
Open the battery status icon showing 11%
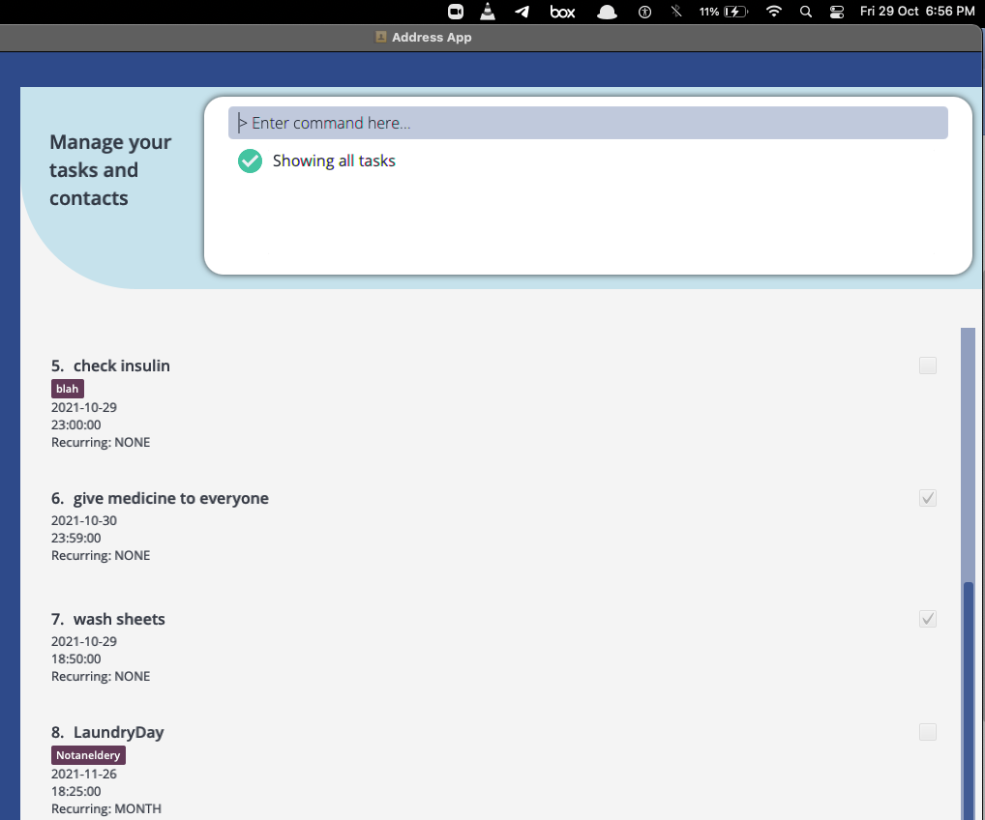724,12
